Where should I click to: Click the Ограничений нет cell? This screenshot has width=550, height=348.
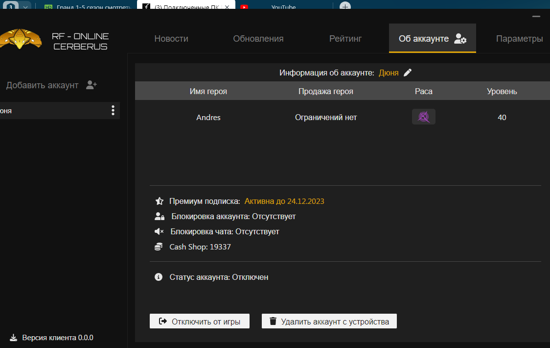[x=325, y=118]
